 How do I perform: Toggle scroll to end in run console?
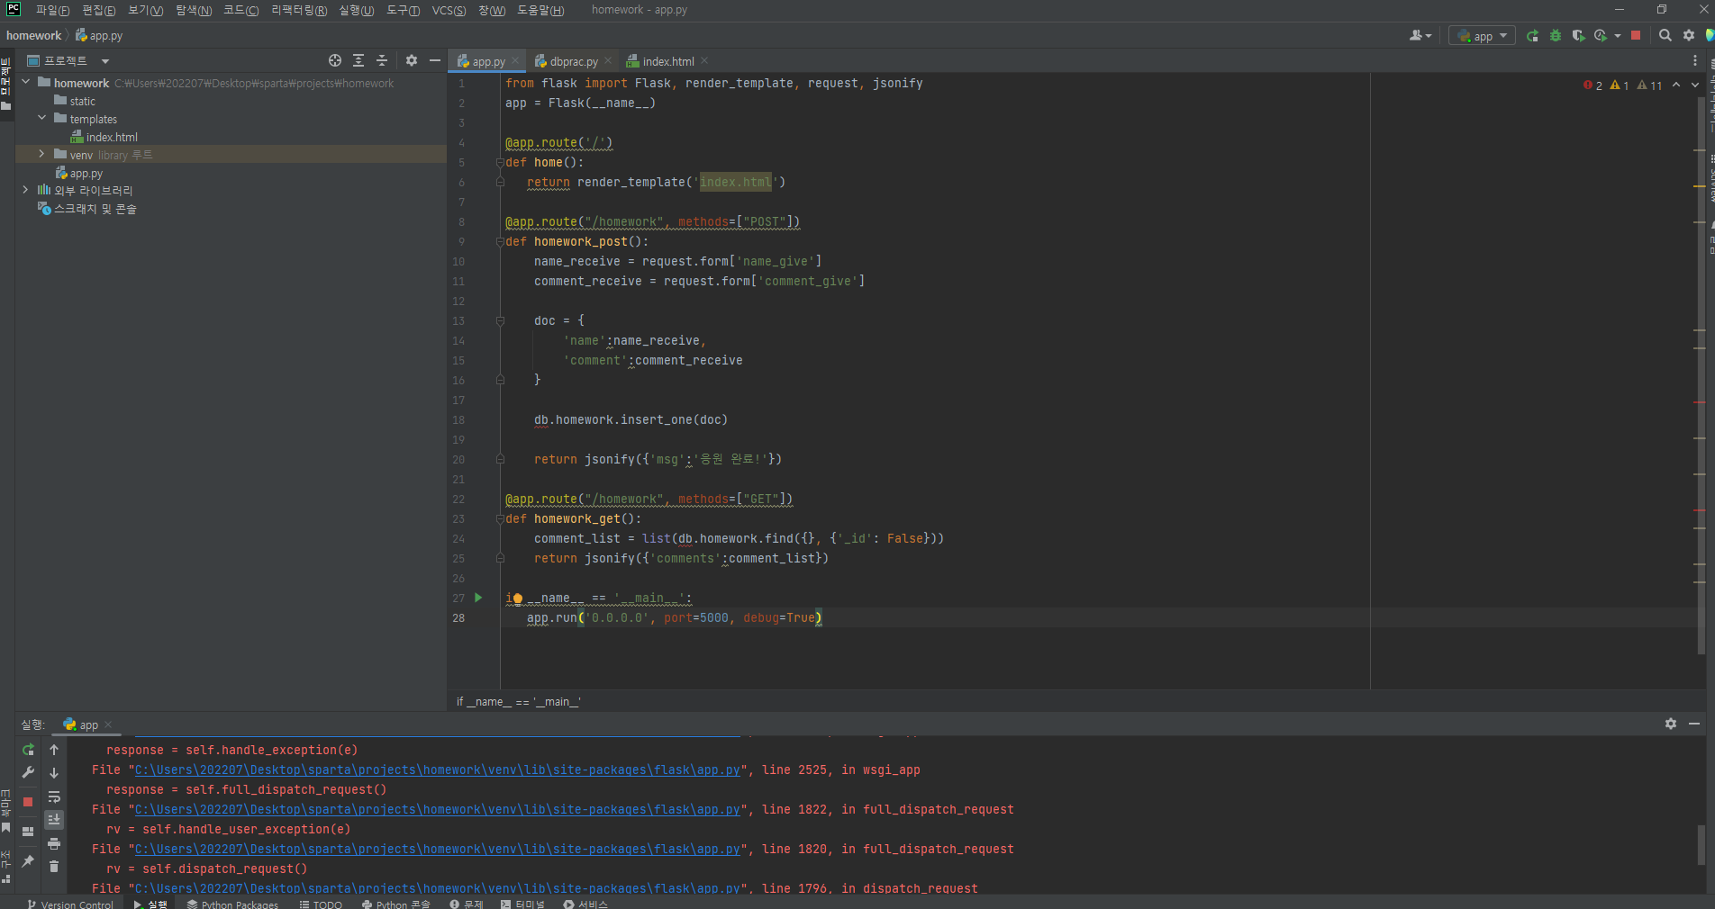[54, 819]
